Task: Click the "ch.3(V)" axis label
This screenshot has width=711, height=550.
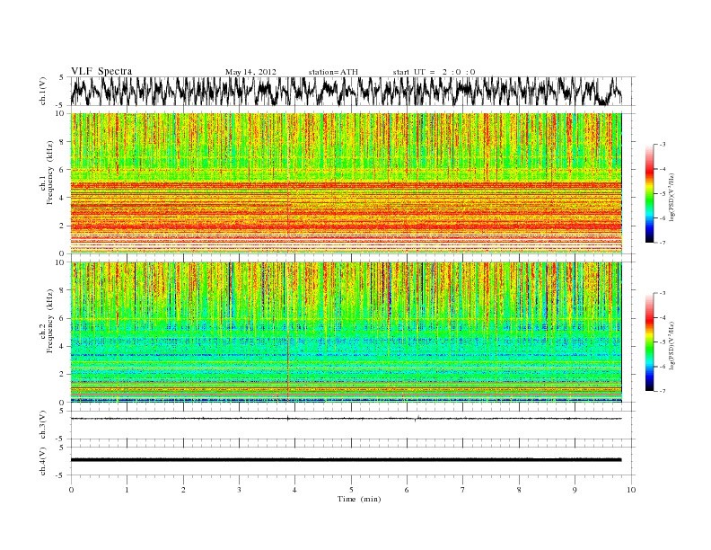Action: pyautogui.click(x=43, y=425)
